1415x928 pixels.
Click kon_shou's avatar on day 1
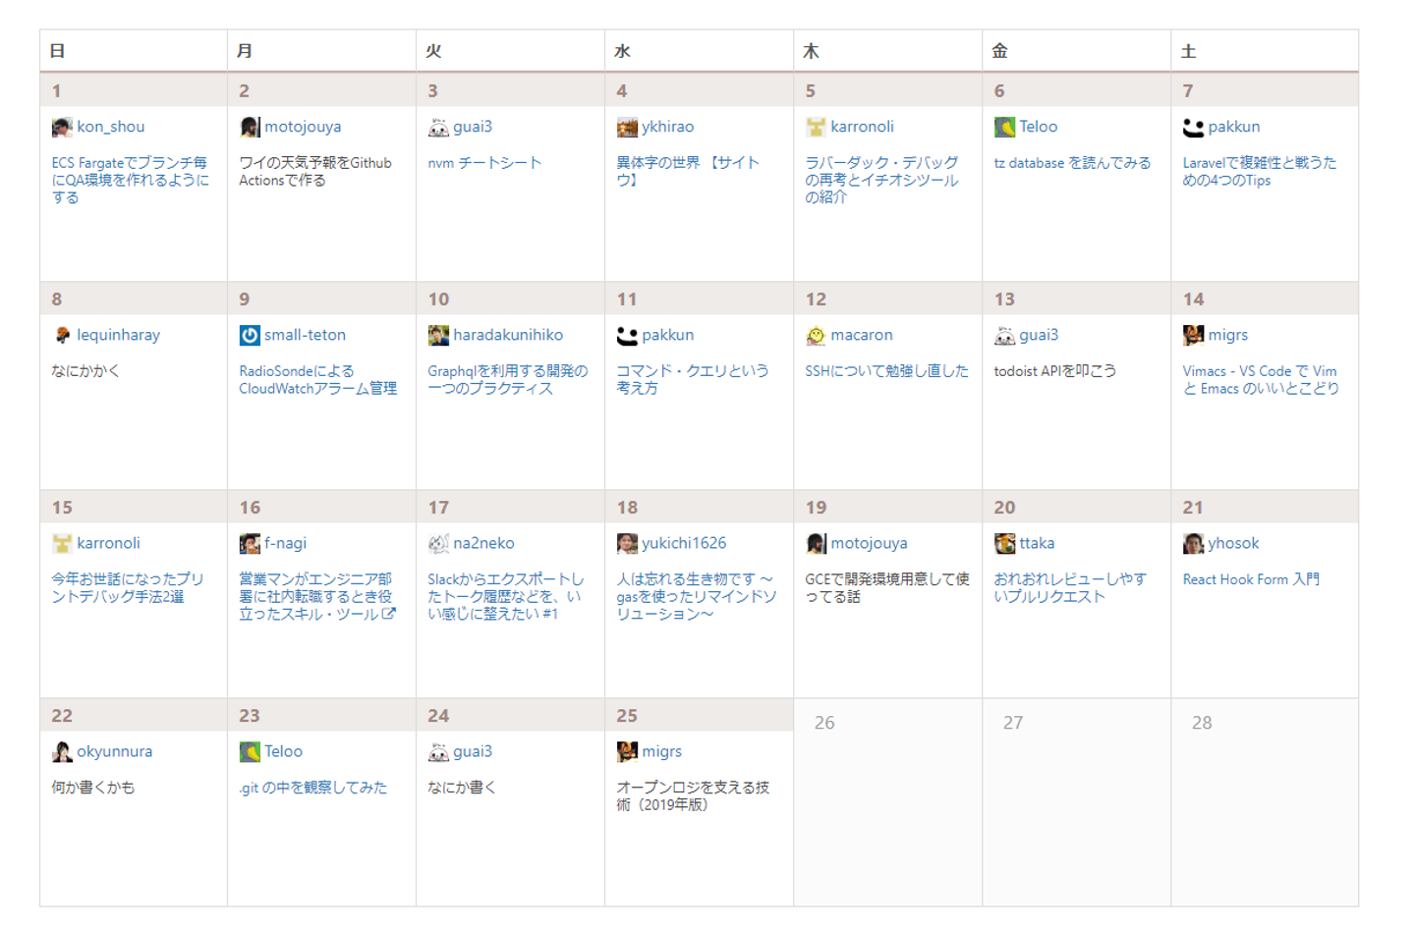(x=62, y=128)
